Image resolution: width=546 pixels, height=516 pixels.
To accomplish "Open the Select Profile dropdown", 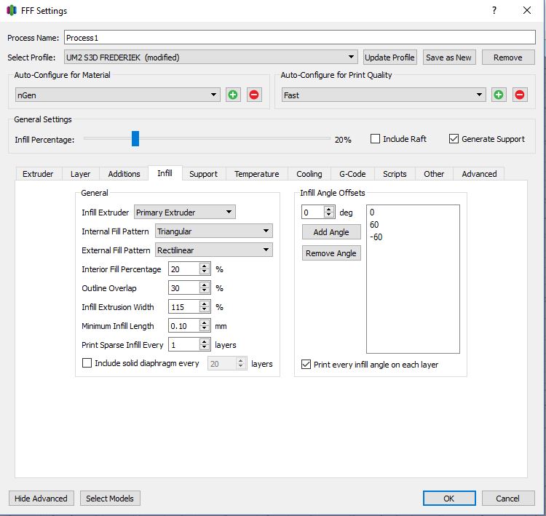I will [x=210, y=57].
